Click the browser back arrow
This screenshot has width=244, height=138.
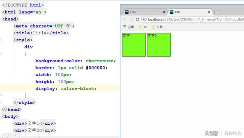(124, 19)
